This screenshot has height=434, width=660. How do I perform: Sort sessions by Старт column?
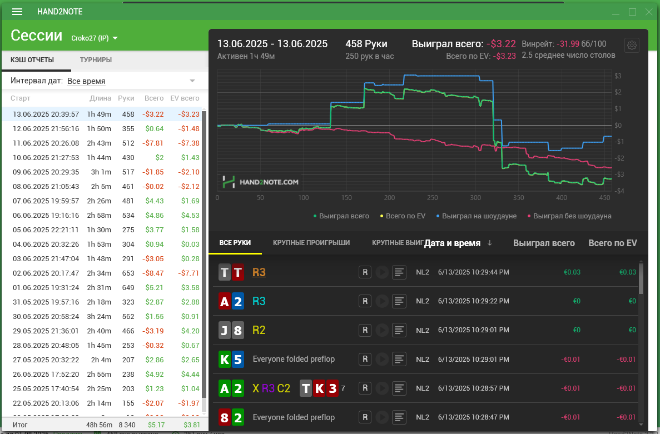pos(21,98)
